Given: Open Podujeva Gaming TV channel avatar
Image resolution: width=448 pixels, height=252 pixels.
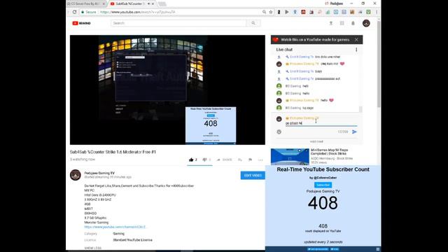Looking at the screenshot, I should point(76,175).
